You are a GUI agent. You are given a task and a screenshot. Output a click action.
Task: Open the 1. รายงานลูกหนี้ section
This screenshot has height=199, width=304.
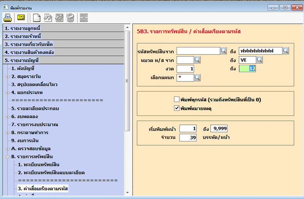tap(63, 28)
